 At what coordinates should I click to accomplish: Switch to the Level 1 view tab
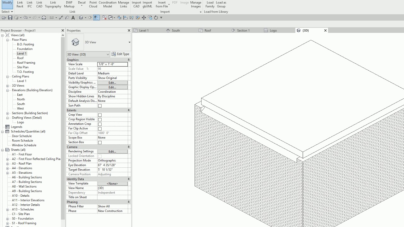coord(144,31)
